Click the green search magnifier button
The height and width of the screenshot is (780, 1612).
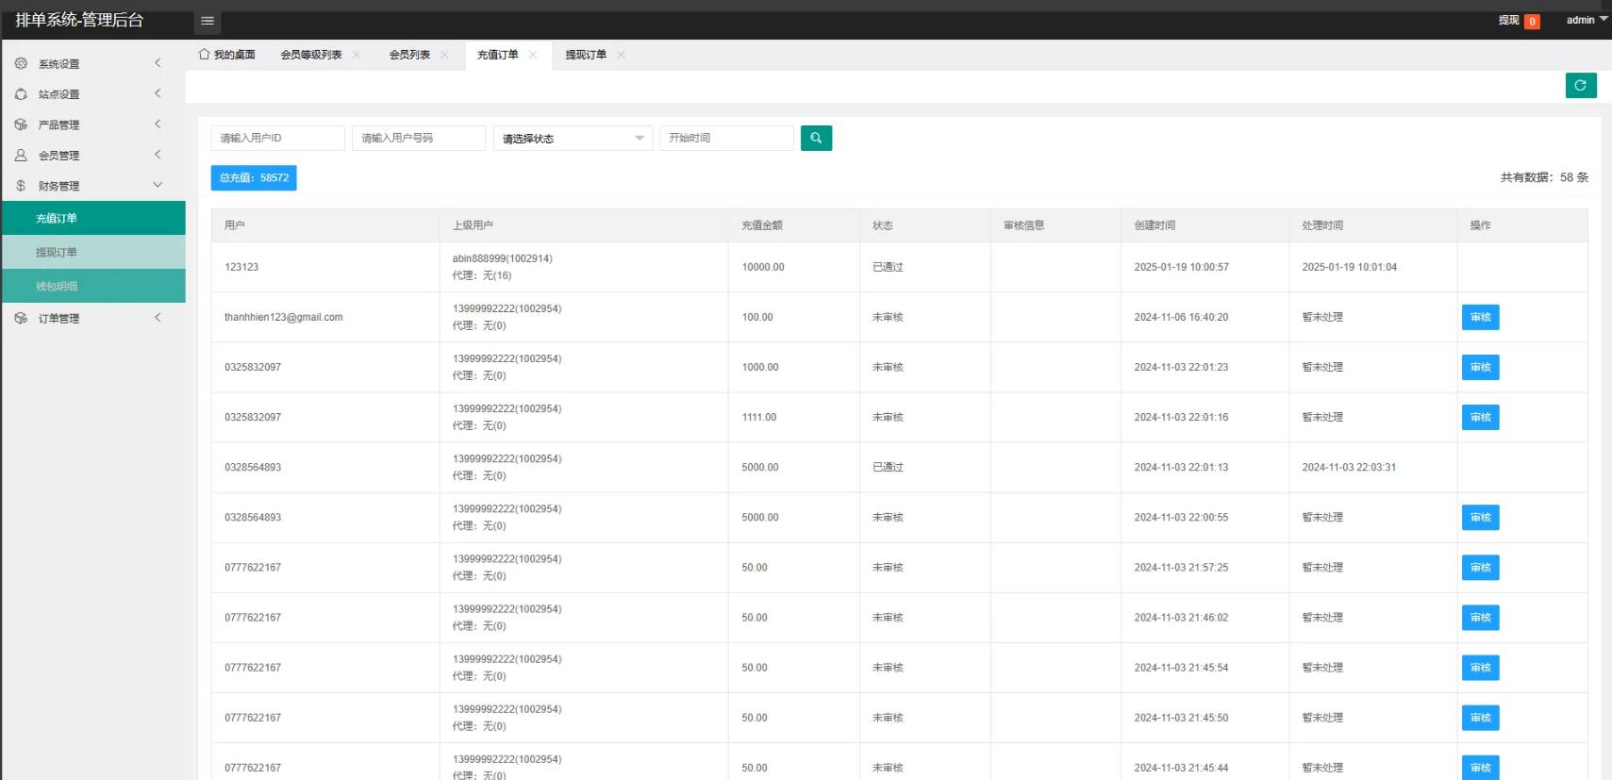816,138
